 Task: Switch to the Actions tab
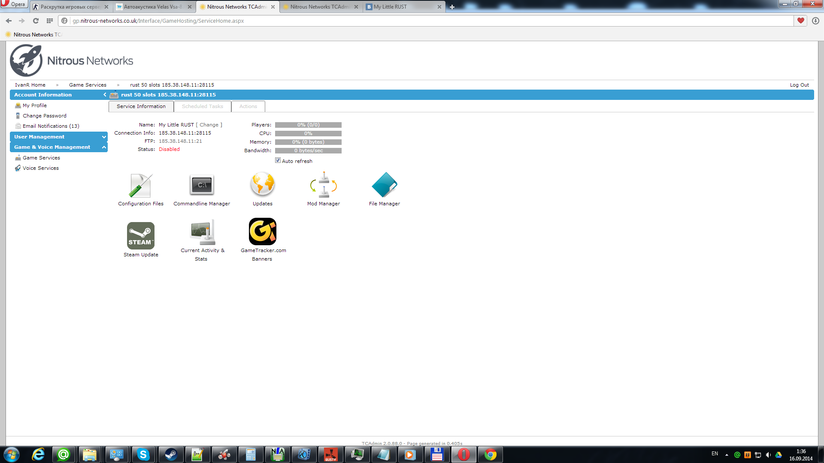(x=248, y=106)
